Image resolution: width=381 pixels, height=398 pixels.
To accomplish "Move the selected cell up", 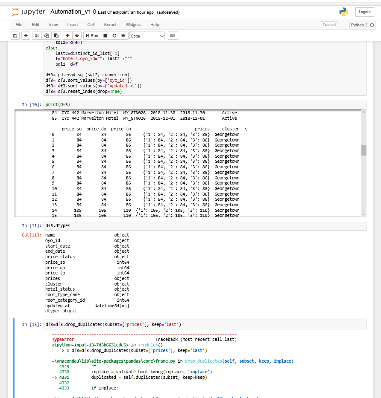I will click(x=67, y=35).
